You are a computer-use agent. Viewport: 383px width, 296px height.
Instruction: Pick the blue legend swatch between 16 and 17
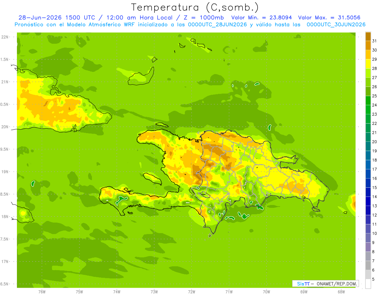pos(368,174)
